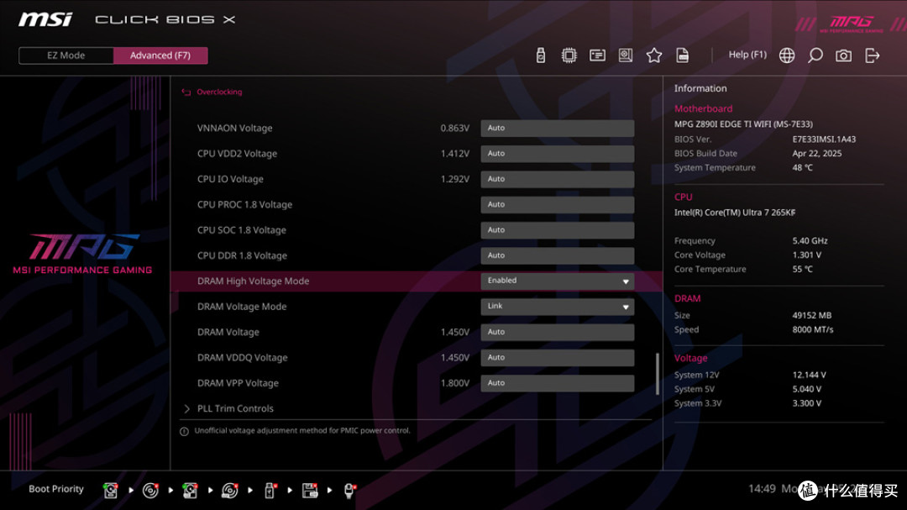Click the info icon beside voltage hint
The width and height of the screenshot is (907, 510).
click(x=184, y=431)
